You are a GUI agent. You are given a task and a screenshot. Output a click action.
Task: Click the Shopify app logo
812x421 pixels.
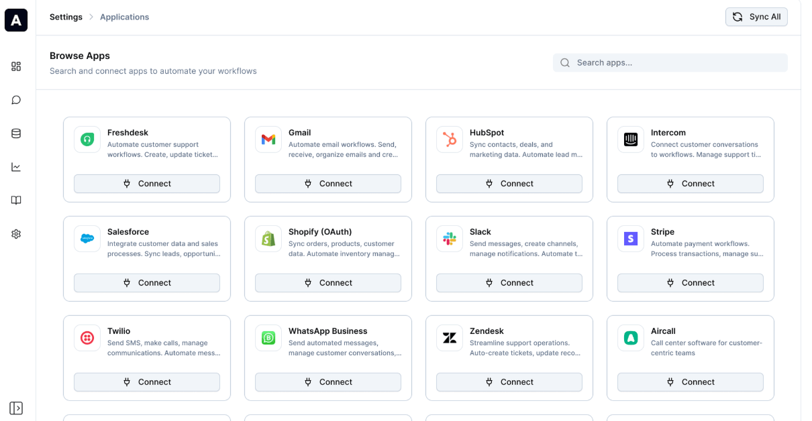pos(268,239)
